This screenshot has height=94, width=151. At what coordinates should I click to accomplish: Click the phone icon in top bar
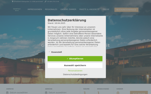tap(45, 2)
